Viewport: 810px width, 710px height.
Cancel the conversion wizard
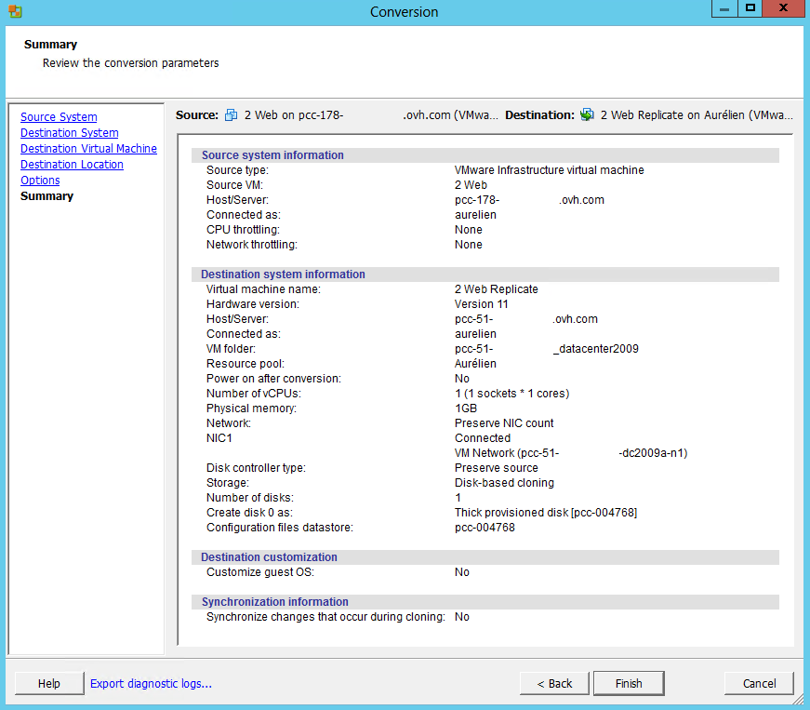759,684
